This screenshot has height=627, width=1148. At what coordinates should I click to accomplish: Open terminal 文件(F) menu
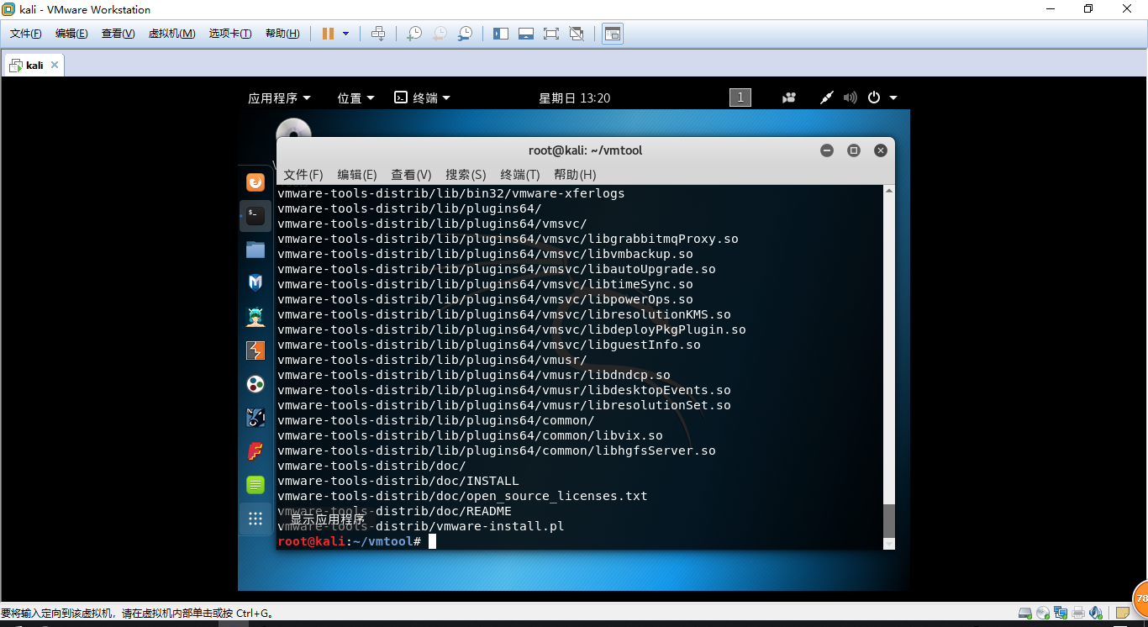(303, 174)
